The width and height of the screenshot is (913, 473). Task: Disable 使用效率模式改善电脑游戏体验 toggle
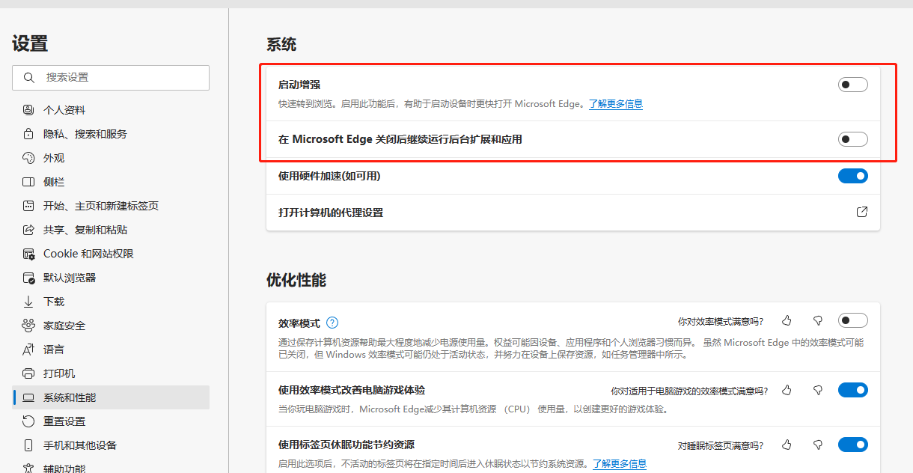(853, 390)
